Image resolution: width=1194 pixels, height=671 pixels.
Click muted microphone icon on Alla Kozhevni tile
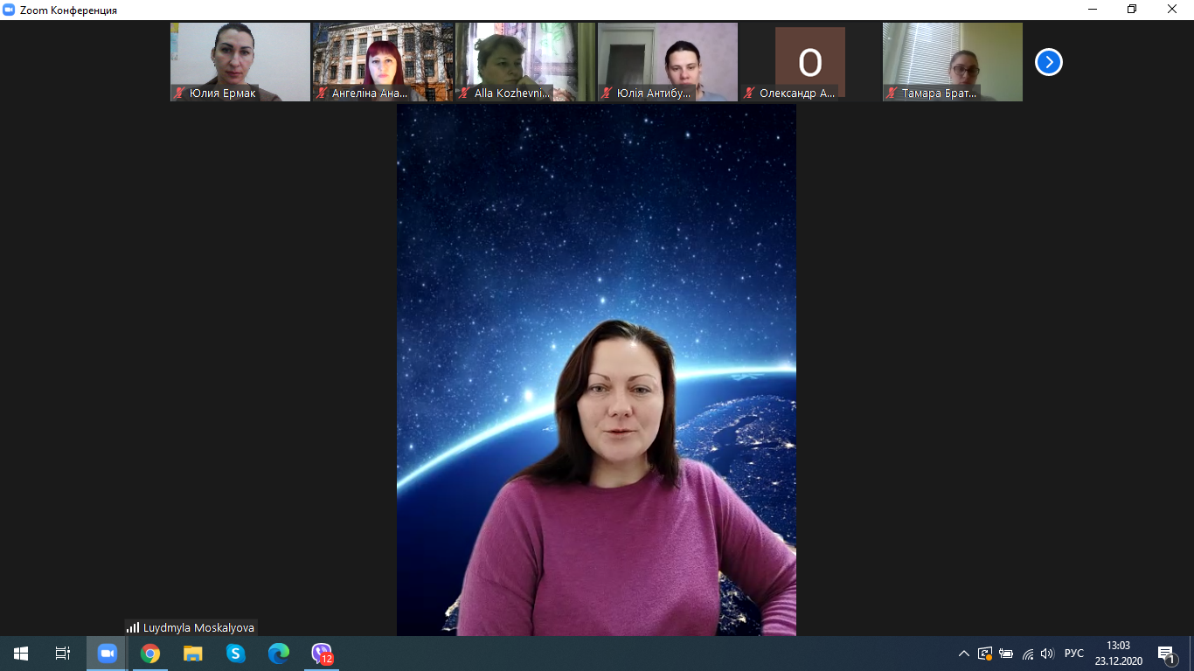coord(465,93)
